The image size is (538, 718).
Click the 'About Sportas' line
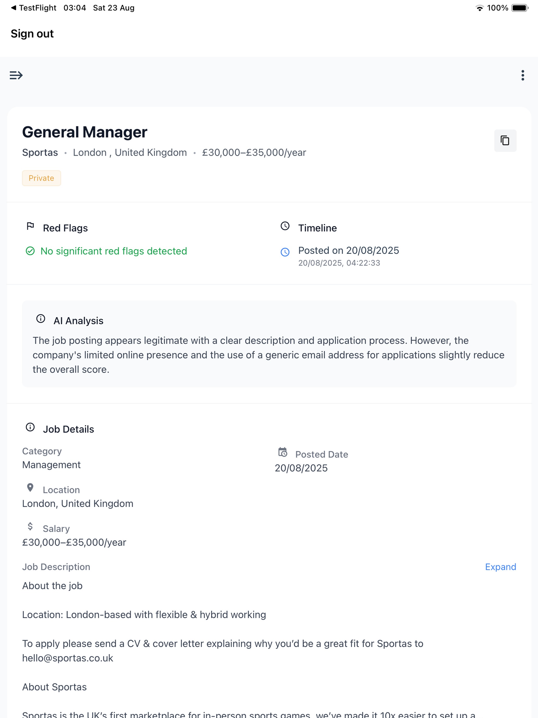(x=54, y=687)
